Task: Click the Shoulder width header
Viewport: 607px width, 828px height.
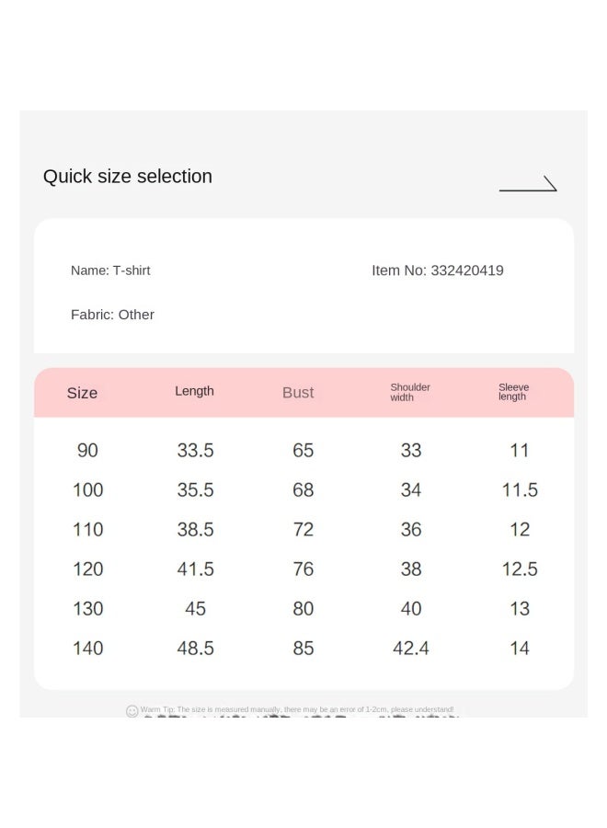Action: [410, 392]
